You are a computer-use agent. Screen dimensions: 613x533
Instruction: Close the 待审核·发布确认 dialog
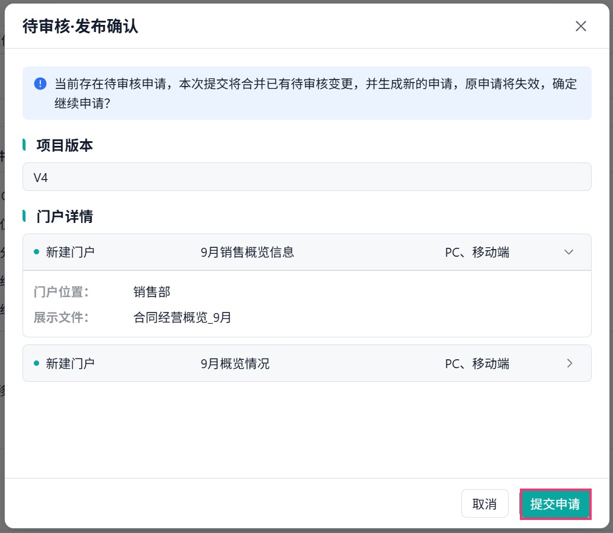point(580,26)
